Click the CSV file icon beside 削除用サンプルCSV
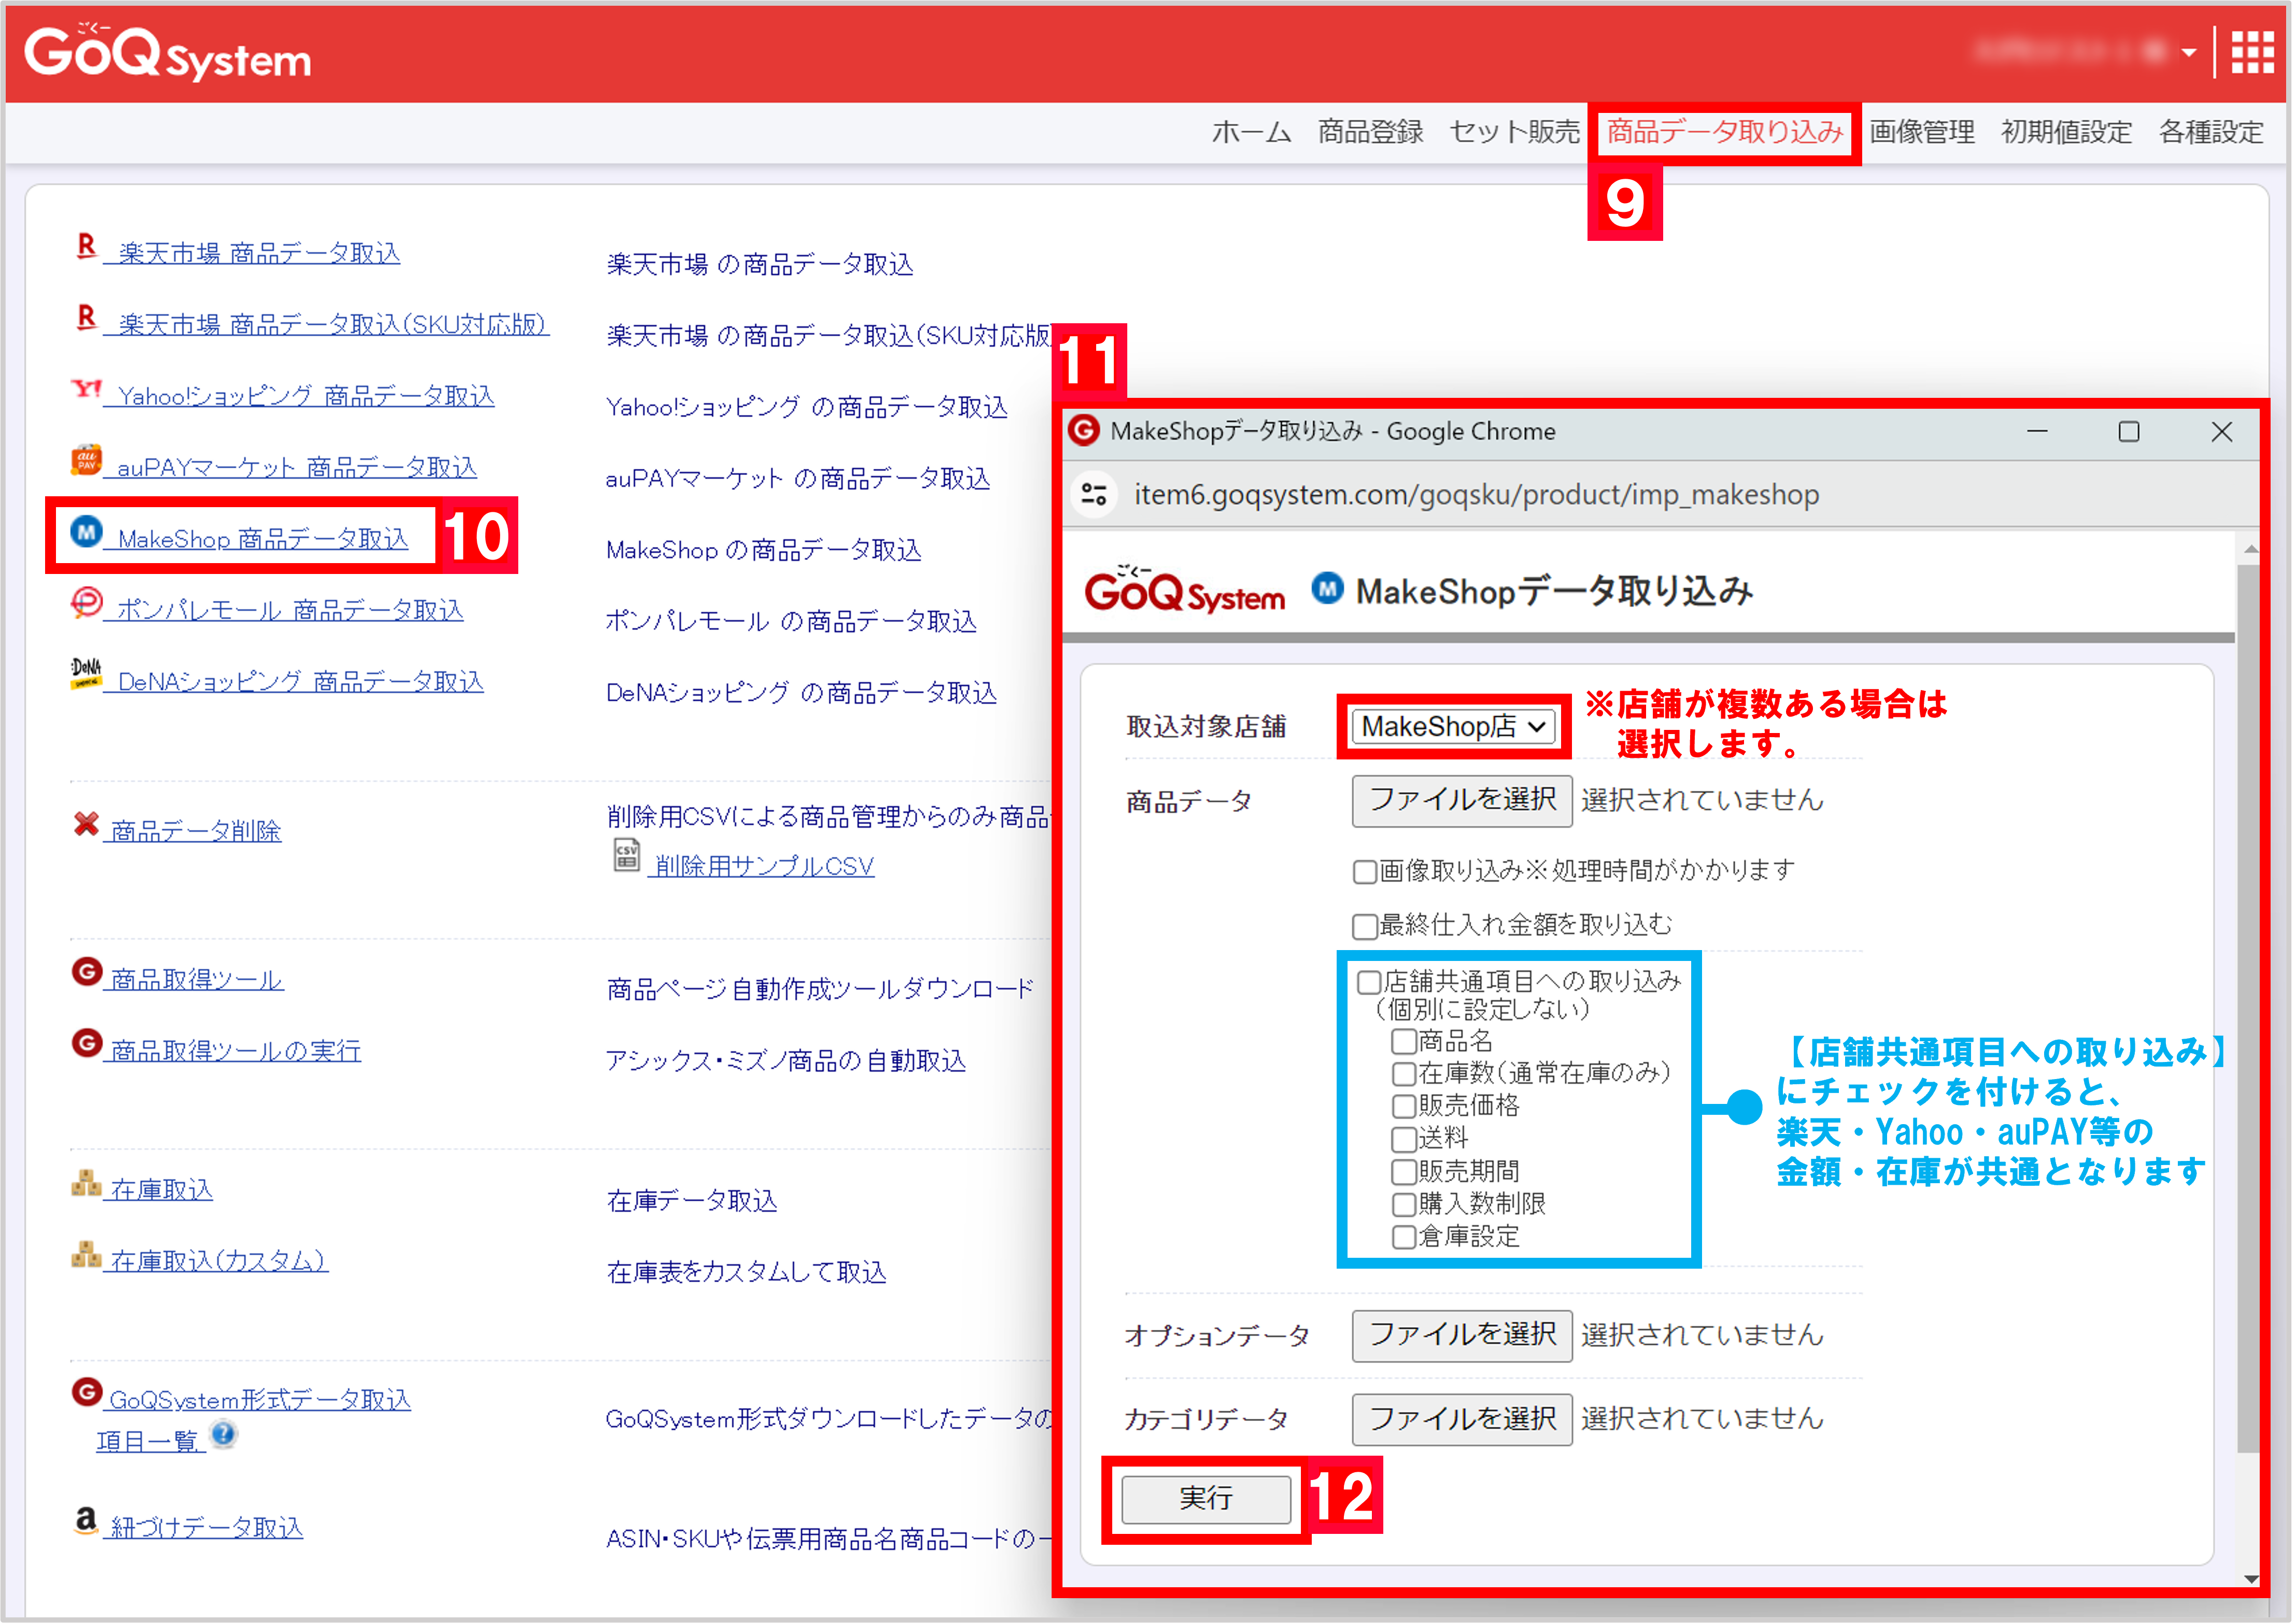2296x1623 pixels. (627, 856)
